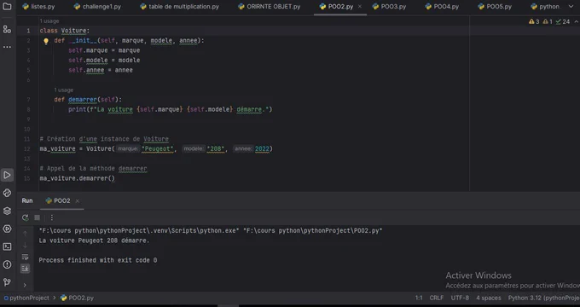Switch to the POO5.py tab

tap(495, 7)
